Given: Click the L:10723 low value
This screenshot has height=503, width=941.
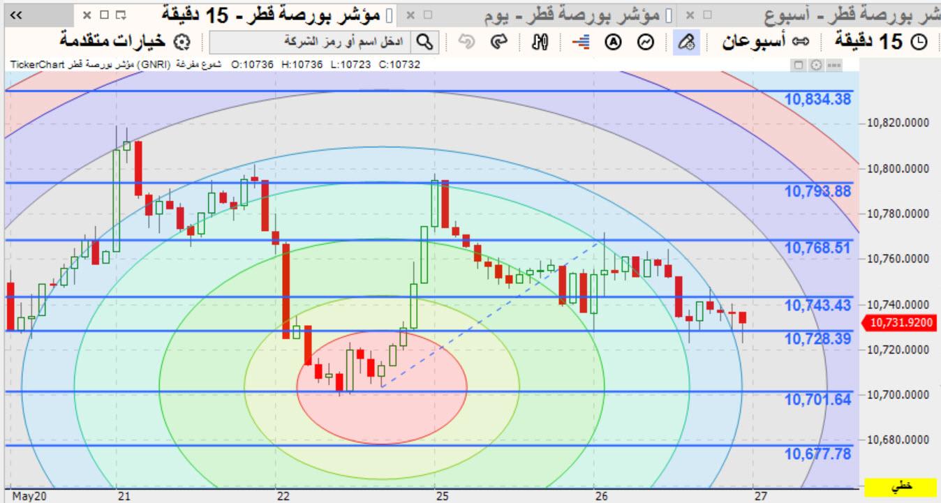Looking at the screenshot, I should tap(351, 65).
